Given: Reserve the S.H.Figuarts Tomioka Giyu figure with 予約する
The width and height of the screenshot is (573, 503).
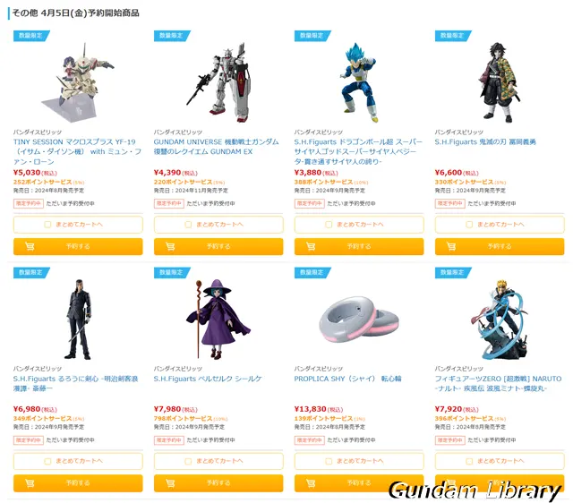Looking at the screenshot, I should click(x=500, y=246).
